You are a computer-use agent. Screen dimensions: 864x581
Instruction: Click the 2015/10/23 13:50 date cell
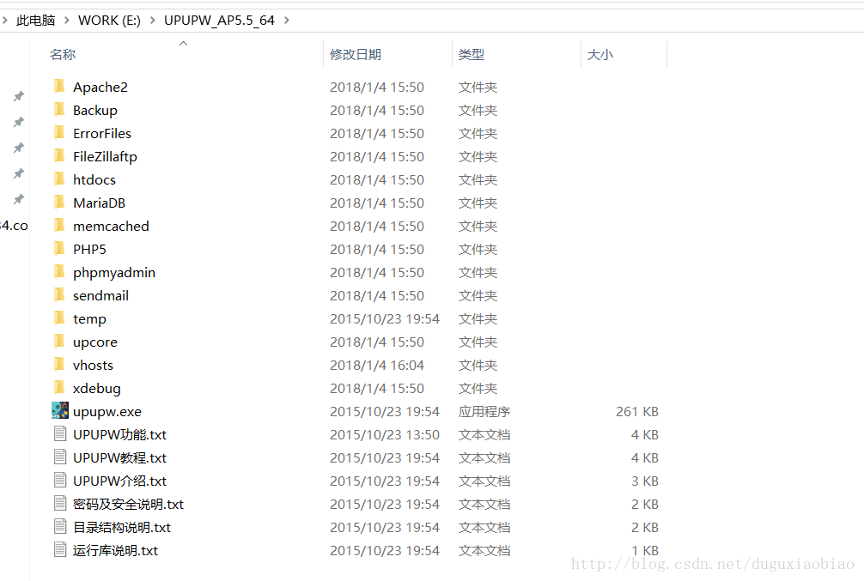click(x=385, y=434)
